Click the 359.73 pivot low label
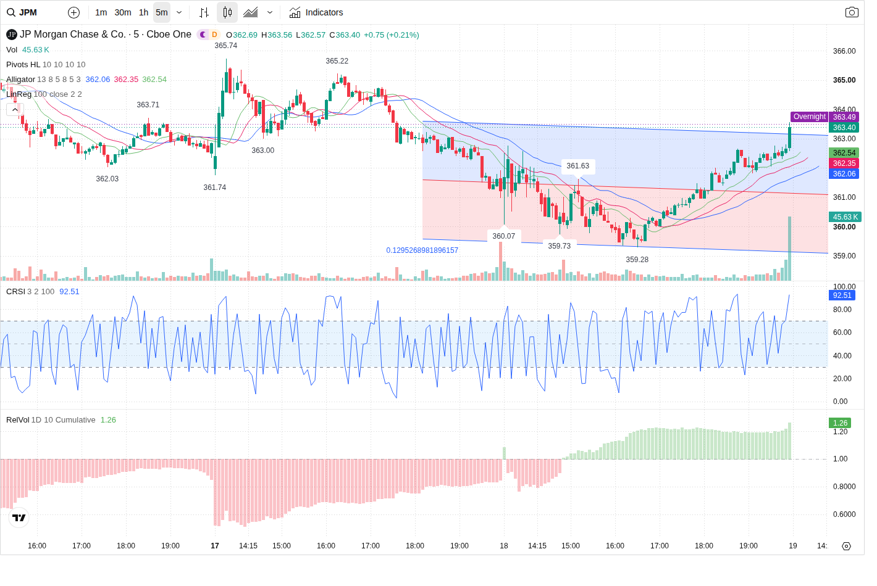This screenshot has height=586, width=877. coord(559,246)
